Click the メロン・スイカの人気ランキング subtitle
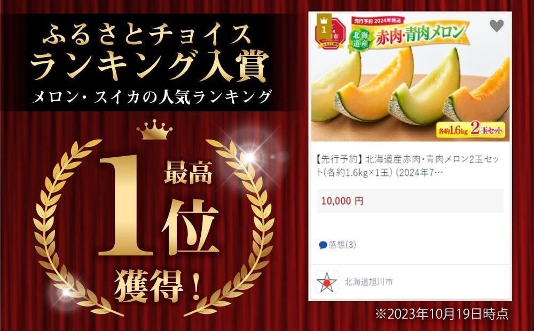 coord(152,96)
